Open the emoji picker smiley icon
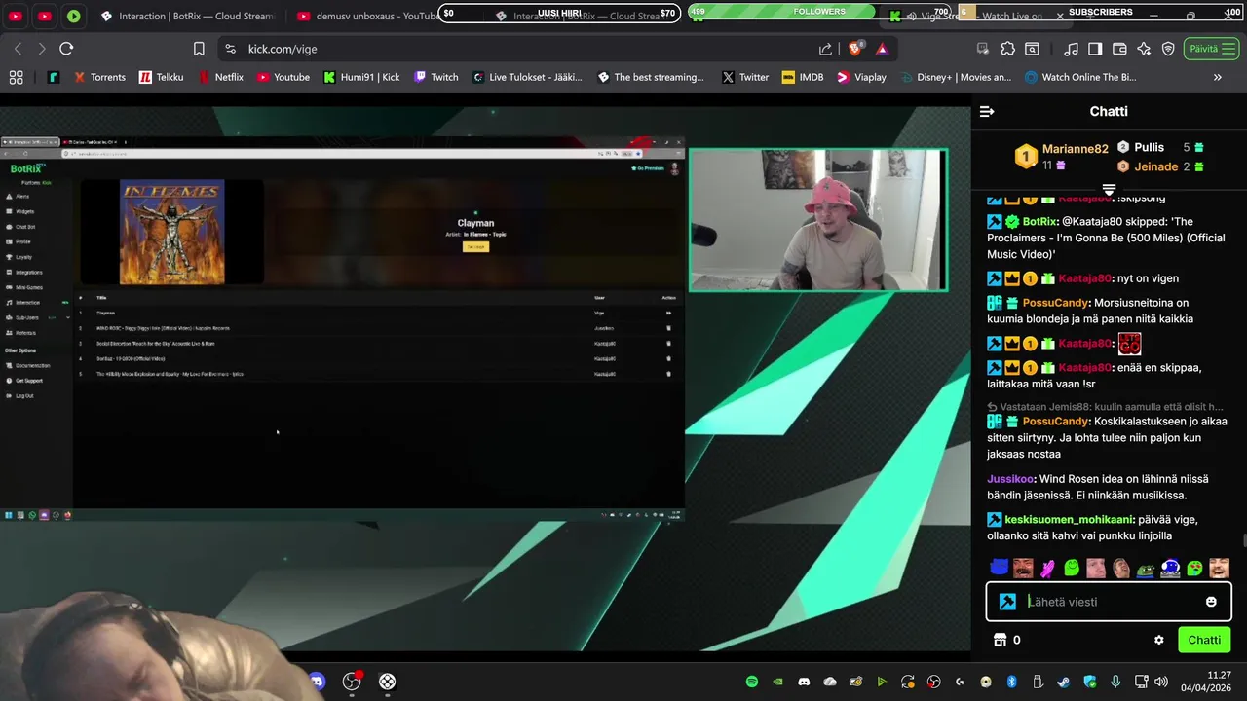 click(1211, 602)
